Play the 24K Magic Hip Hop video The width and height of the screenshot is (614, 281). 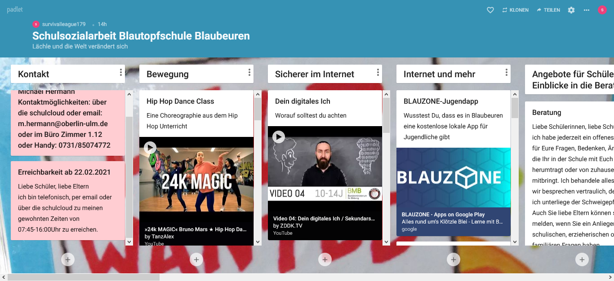pos(150,147)
